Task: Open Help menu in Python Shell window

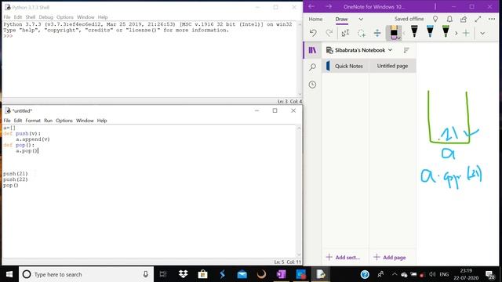Action: coord(103,17)
